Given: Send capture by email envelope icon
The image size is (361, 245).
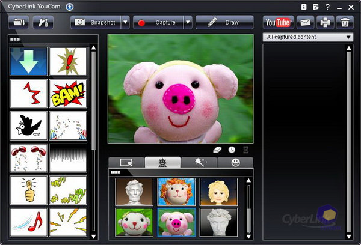Looking at the screenshot, I should point(305,23).
